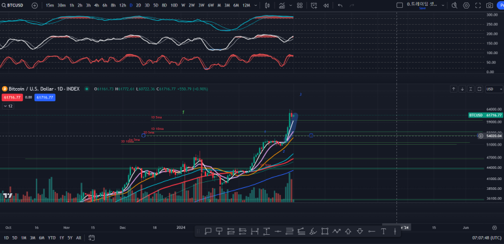Toggle fullscreen mode icon
The image size is (504, 244).
(478, 5)
